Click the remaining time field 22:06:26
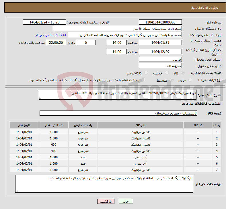Screen dimensions: 226x209 point(56,43)
